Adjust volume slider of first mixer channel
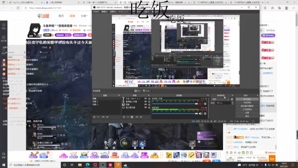 [x=175, y=104]
